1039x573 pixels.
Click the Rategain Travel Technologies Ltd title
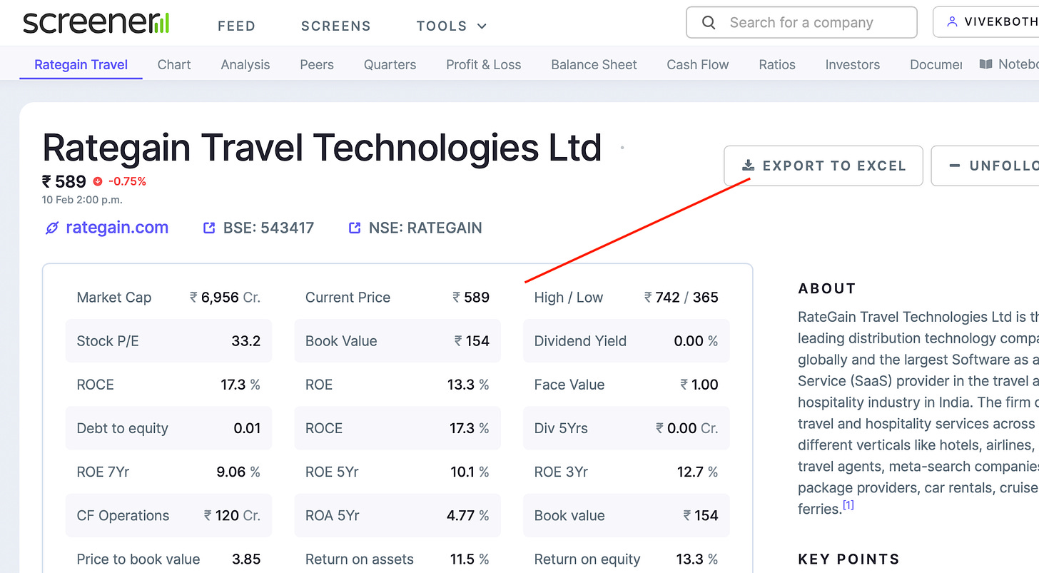coord(322,148)
